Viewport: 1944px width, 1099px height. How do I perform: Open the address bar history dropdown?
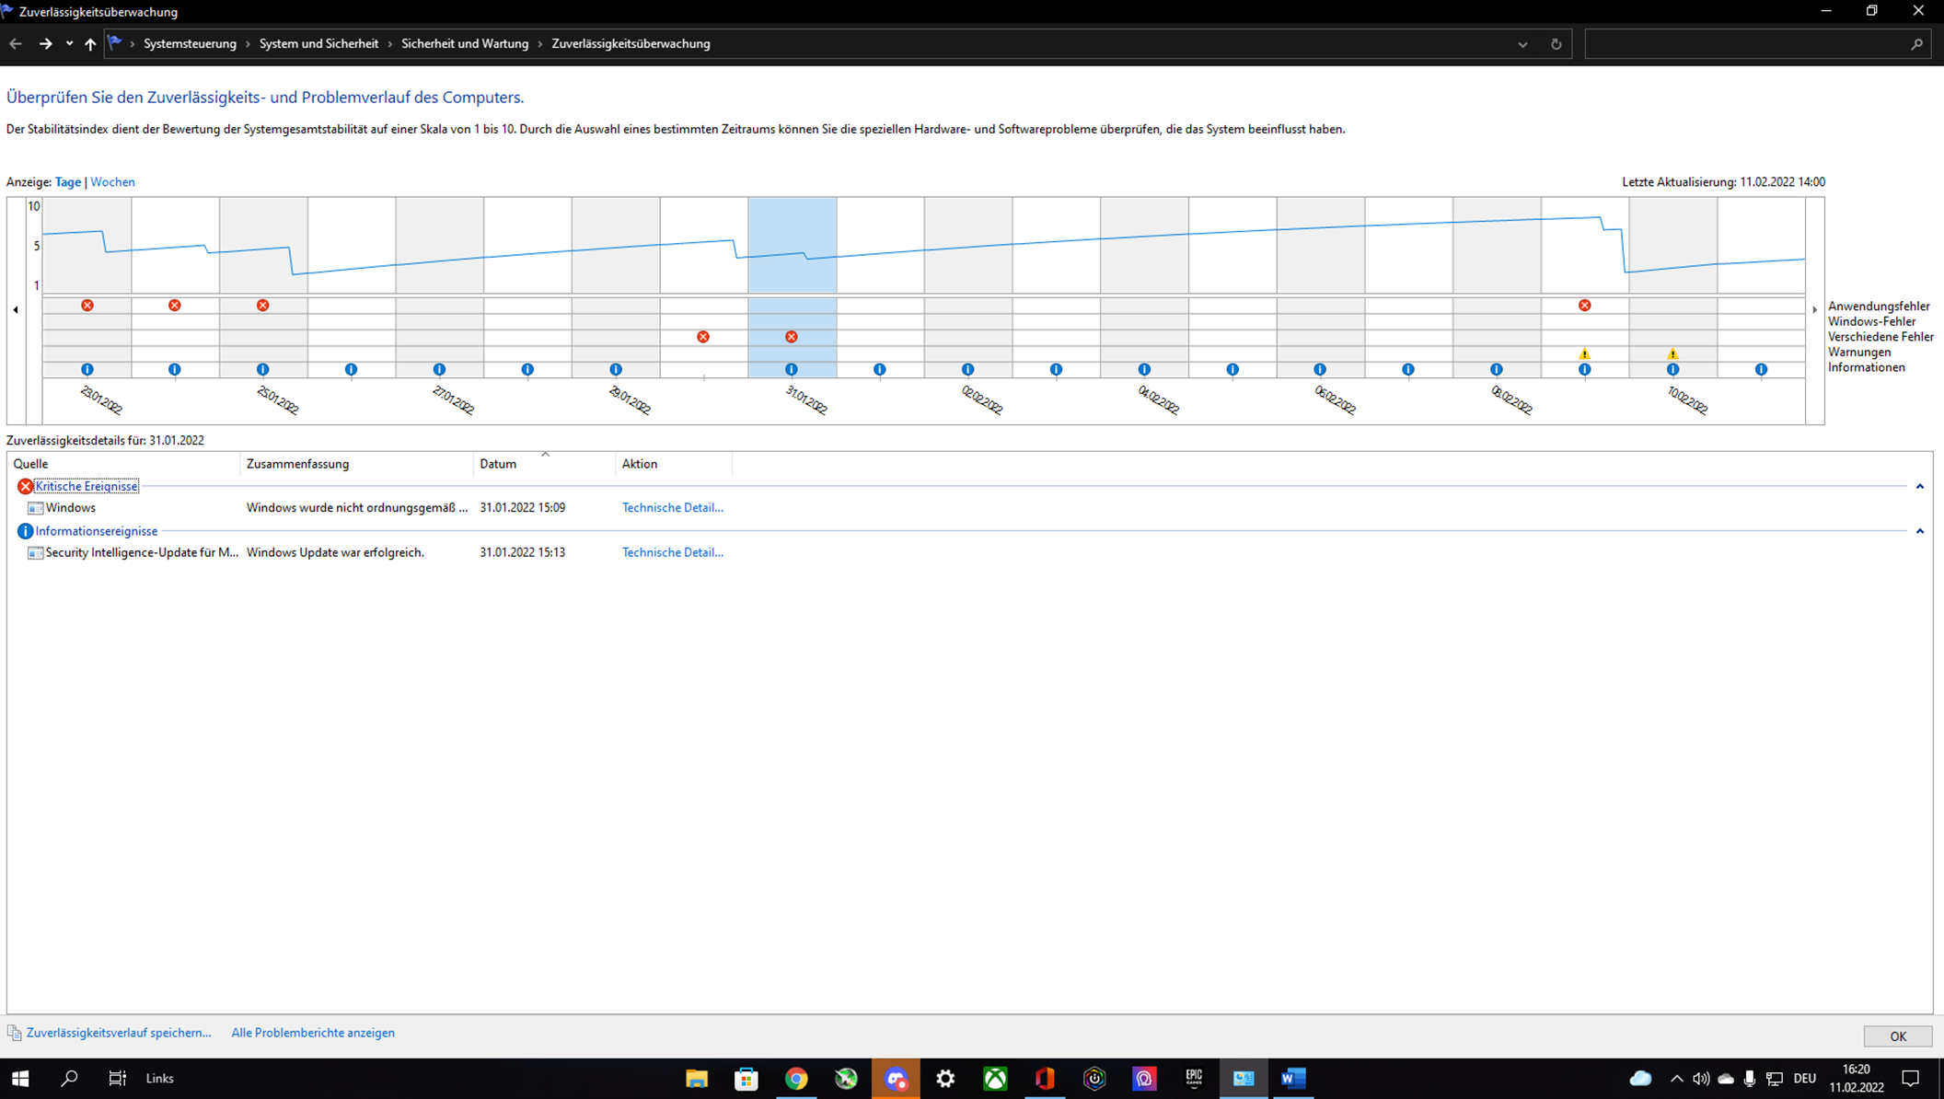tap(1522, 44)
